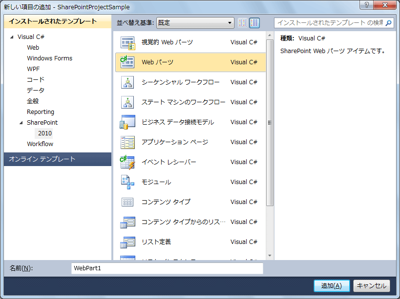Click the キャンセル button
The height and width of the screenshot is (299, 400).
point(371,286)
